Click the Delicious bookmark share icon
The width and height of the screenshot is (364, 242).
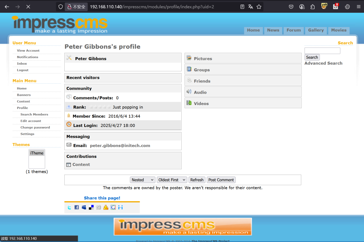pos(91,208)
